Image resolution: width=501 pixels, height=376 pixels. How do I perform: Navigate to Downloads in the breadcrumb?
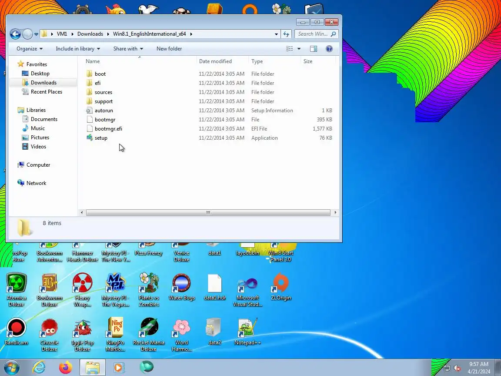(x=90, y=34)
